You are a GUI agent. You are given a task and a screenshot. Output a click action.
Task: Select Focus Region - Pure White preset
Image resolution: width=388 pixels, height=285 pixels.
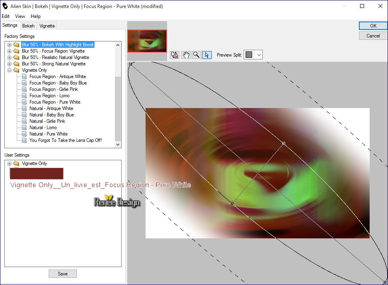[x=55, y=102]
